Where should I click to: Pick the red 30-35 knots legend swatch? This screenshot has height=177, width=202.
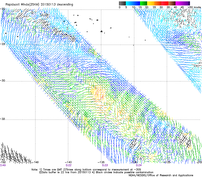(x=165, y=3)
